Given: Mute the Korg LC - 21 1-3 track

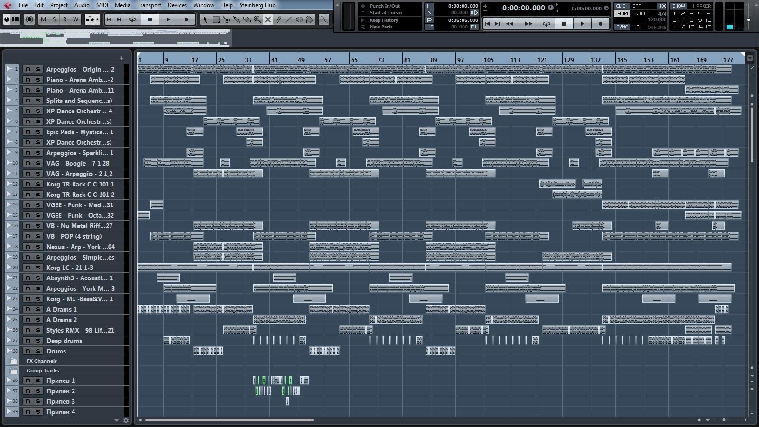Looking at the screenshot, I should (x=28, y=268).
